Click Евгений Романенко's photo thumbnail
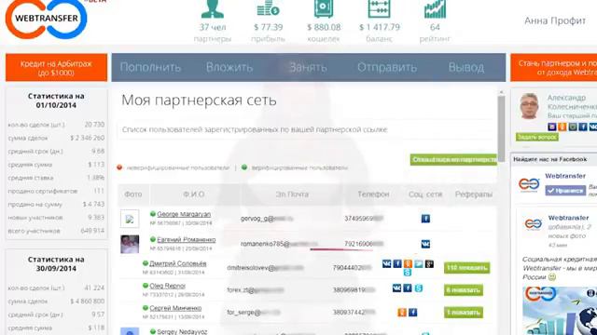The width and height of the screenshot is (597, 335). [130, 244]
